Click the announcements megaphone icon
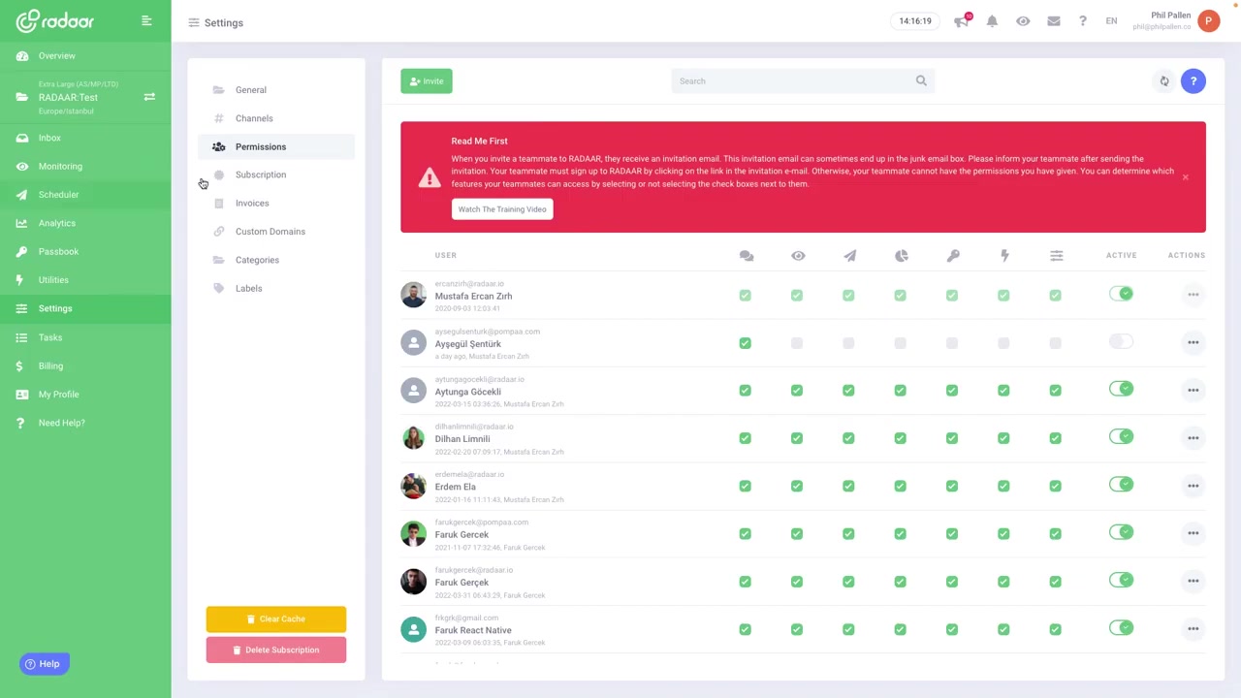This screenshot has height=698, width=1241. [x=961, y=21]
